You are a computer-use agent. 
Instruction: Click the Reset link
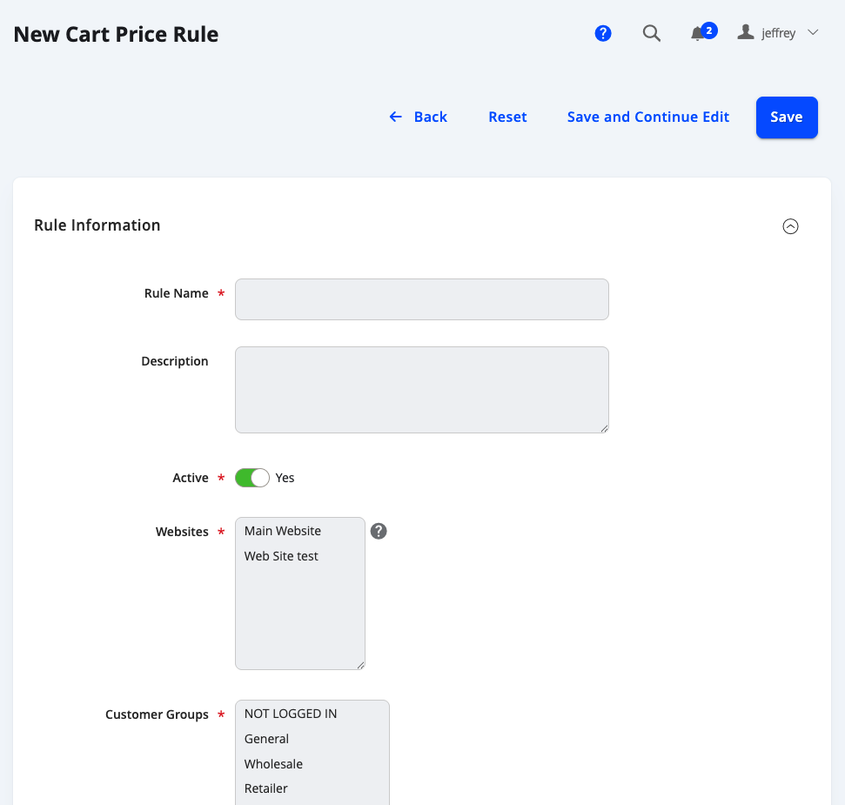tap(507, 117)
